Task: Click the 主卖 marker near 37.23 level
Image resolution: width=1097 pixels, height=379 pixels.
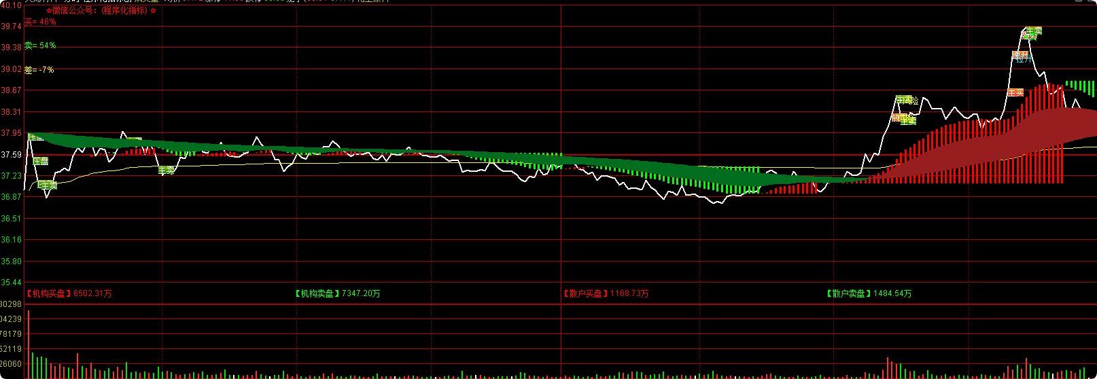Action: pyautogui.click(x=167, y=170)
